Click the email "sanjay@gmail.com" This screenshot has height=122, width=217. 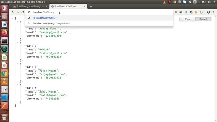[x=53, y=32]
